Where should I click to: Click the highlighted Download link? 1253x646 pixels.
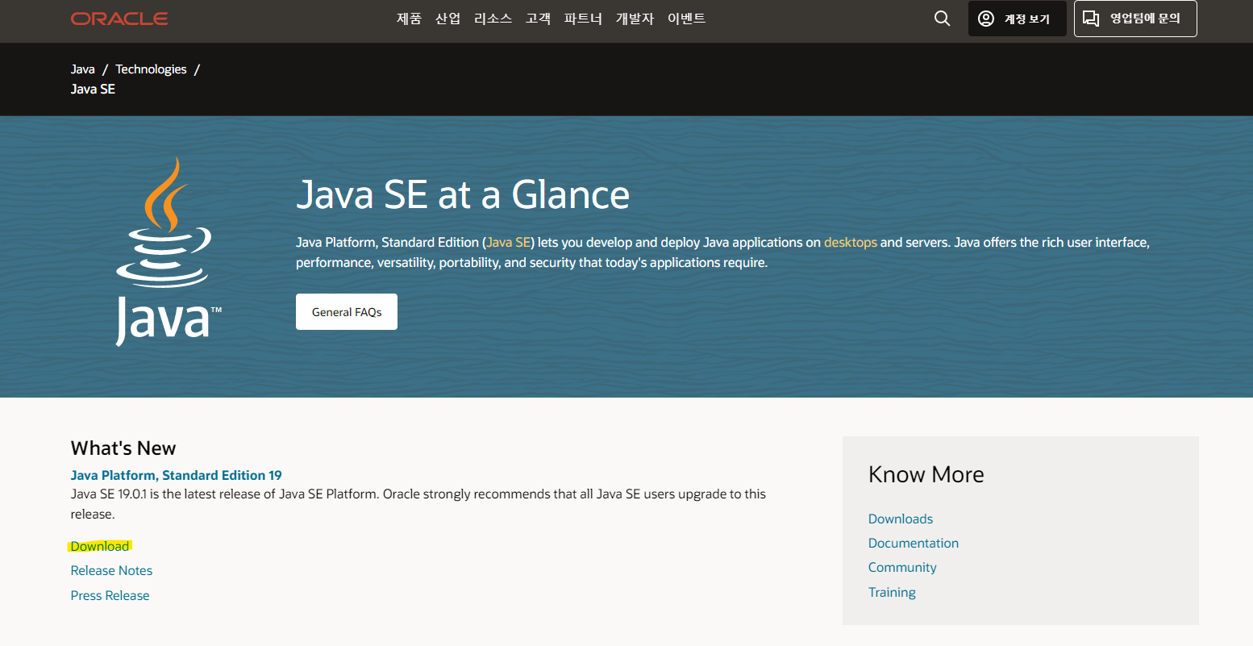tap(100, 546)
